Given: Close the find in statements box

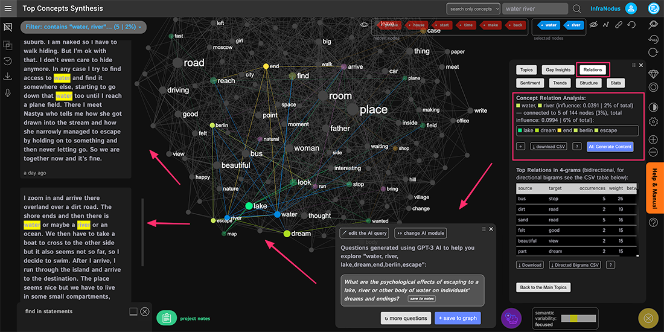Looking at the screenshot, I should pyautogui.click(x=145, y=311).
